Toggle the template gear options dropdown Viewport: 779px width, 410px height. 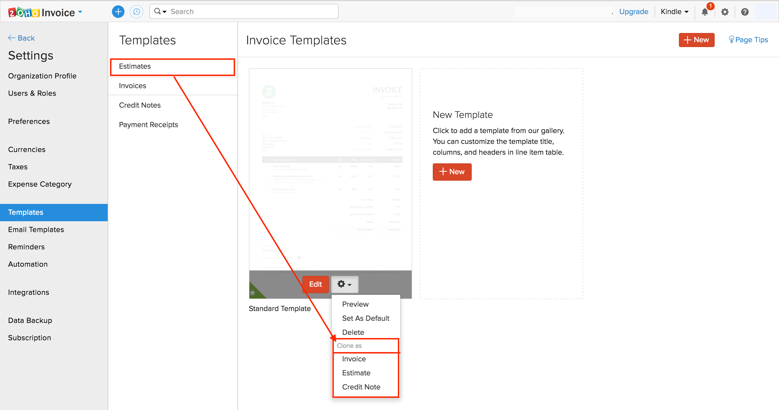click(x=344, y=284)
